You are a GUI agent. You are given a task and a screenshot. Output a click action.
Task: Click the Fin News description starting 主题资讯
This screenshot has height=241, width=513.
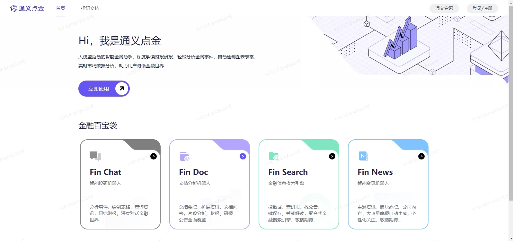(387, 213)
